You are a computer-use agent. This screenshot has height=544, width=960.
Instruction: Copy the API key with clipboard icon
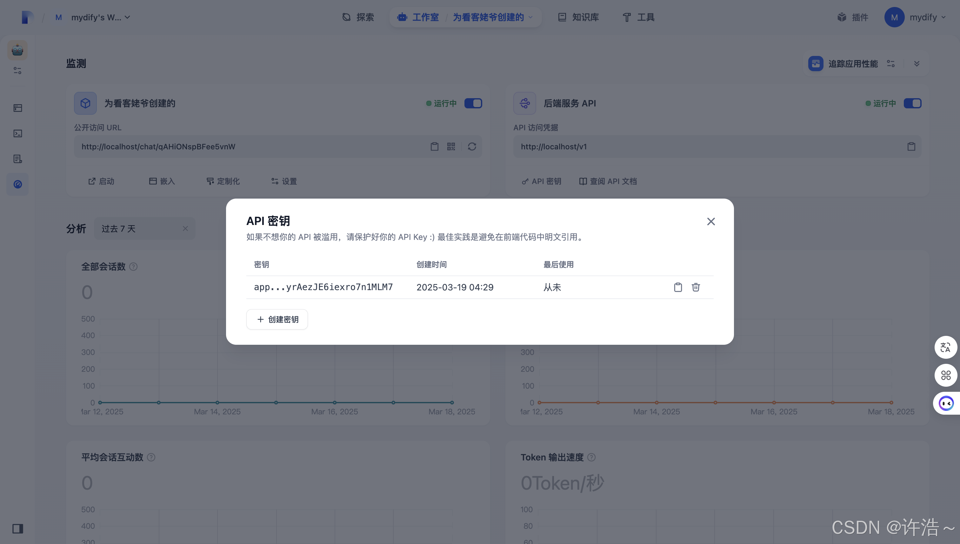click(x=678, y=287)
